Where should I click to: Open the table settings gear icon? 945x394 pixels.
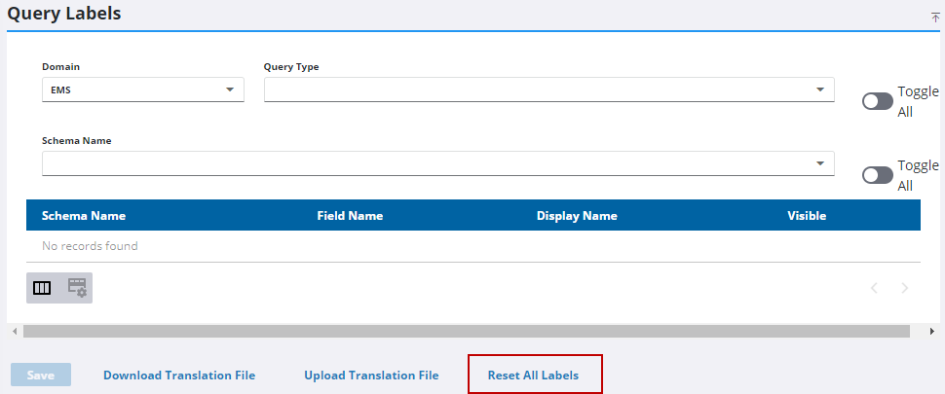pyautogui.click(x=76, y=288)
